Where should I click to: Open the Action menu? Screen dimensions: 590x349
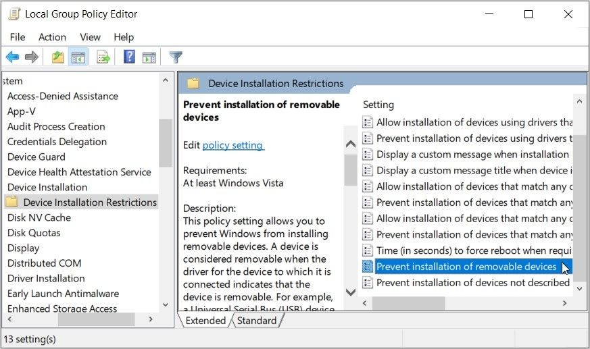click(52, 37)
